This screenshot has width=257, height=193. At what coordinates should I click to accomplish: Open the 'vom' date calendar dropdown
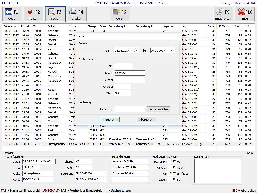135,51
